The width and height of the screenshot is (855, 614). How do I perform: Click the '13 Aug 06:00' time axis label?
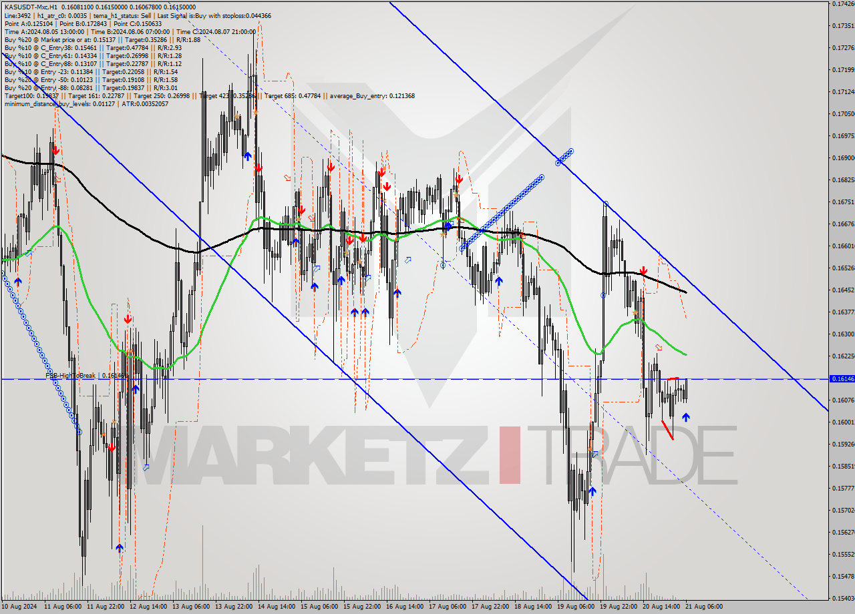click(191, 607)
